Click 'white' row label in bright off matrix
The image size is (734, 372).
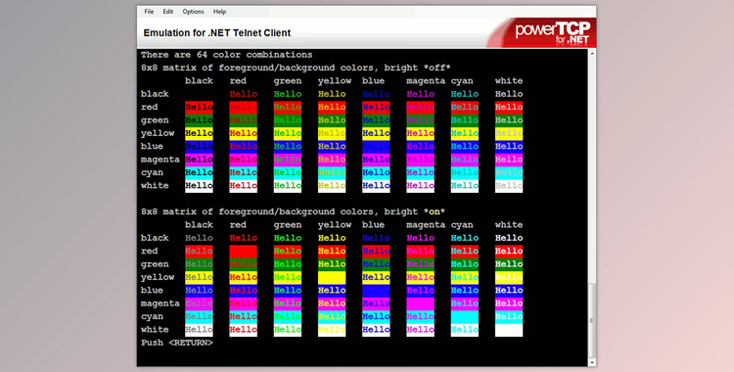coord(155,186)
